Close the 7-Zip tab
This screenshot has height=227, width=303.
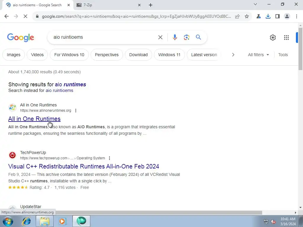(139, 5)
